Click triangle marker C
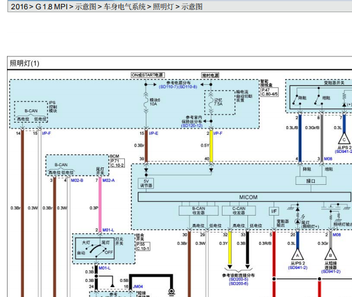 click(x=344, y=139)
